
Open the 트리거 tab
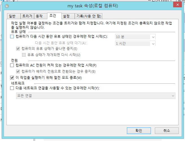point(27,16)
